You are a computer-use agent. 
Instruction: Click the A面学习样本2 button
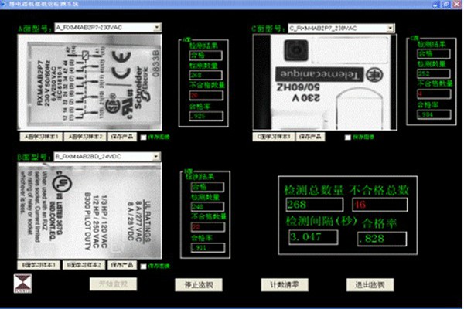pos(85,137)
